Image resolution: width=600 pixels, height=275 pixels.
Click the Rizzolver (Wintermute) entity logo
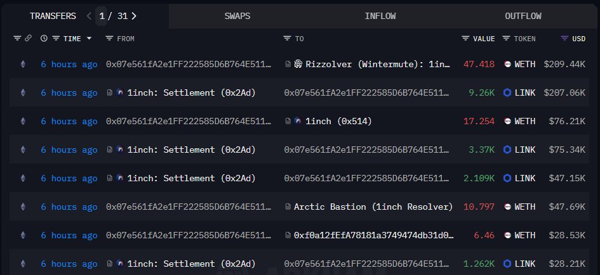point(298,64)
